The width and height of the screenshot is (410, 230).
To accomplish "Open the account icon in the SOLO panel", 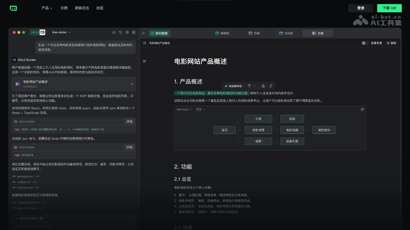I will (133, 32).
